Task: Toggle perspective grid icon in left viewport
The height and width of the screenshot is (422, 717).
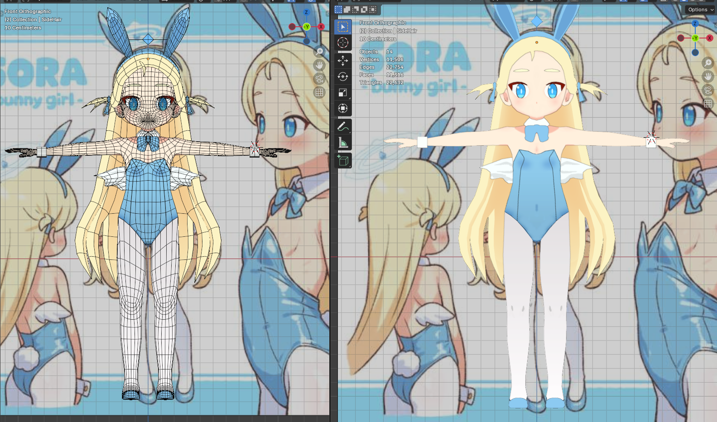Action: click(319, 92)
